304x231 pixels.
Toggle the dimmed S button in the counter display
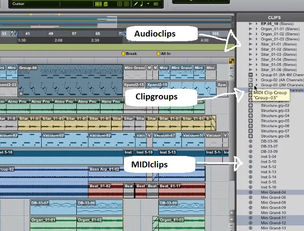pyautogui.click(x=120, y=4)
